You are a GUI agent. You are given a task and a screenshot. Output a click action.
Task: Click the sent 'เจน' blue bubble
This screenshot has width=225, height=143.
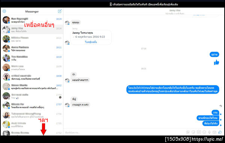point(215,113)
